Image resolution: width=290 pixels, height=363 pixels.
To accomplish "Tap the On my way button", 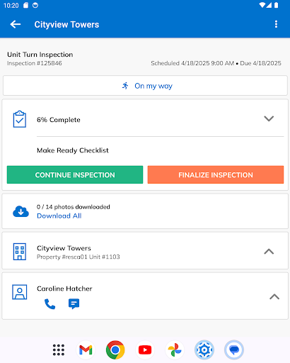I will [x=145, y=86].
